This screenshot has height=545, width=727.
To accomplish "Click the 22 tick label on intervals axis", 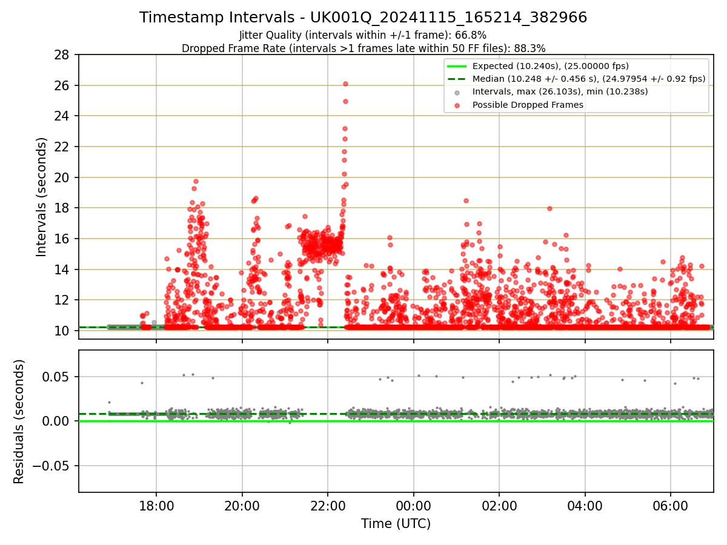I will pyautogui.click(x=61, y=147).
